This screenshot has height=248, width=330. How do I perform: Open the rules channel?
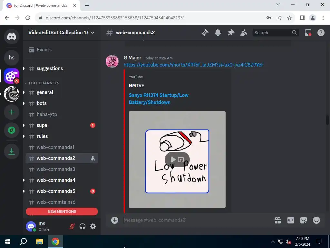click(62, 136)
